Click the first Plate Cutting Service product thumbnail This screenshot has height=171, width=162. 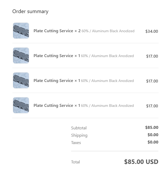21,31
